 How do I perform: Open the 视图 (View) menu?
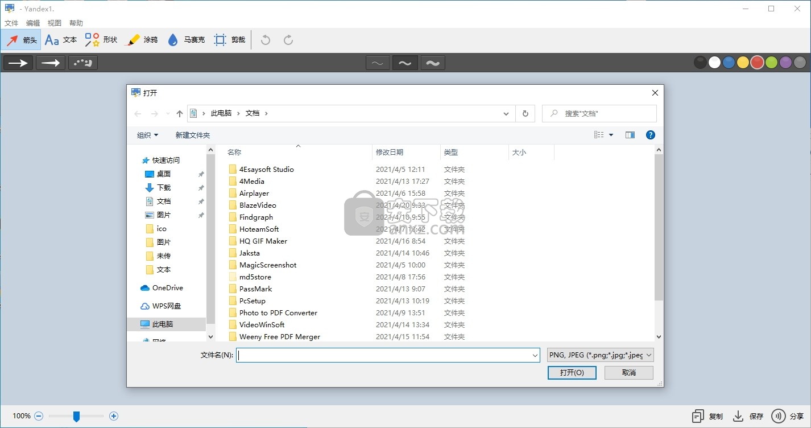55,23
